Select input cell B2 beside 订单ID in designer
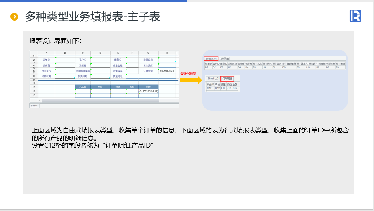 click(65, 60)
